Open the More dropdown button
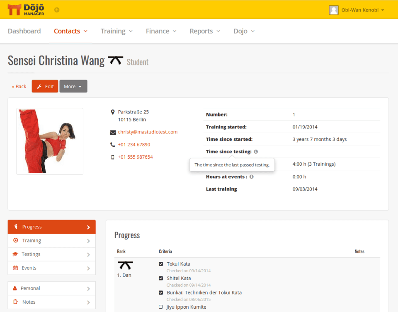398x312 pixels. (x=73, y=87)
